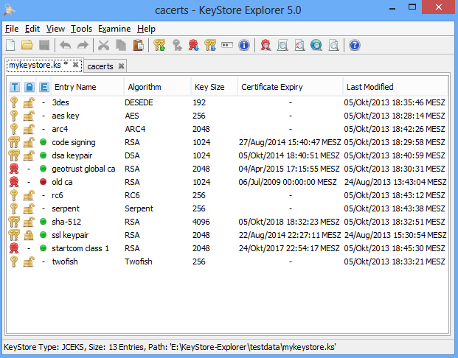Open the Tools menu

click(x=81, y=29)
